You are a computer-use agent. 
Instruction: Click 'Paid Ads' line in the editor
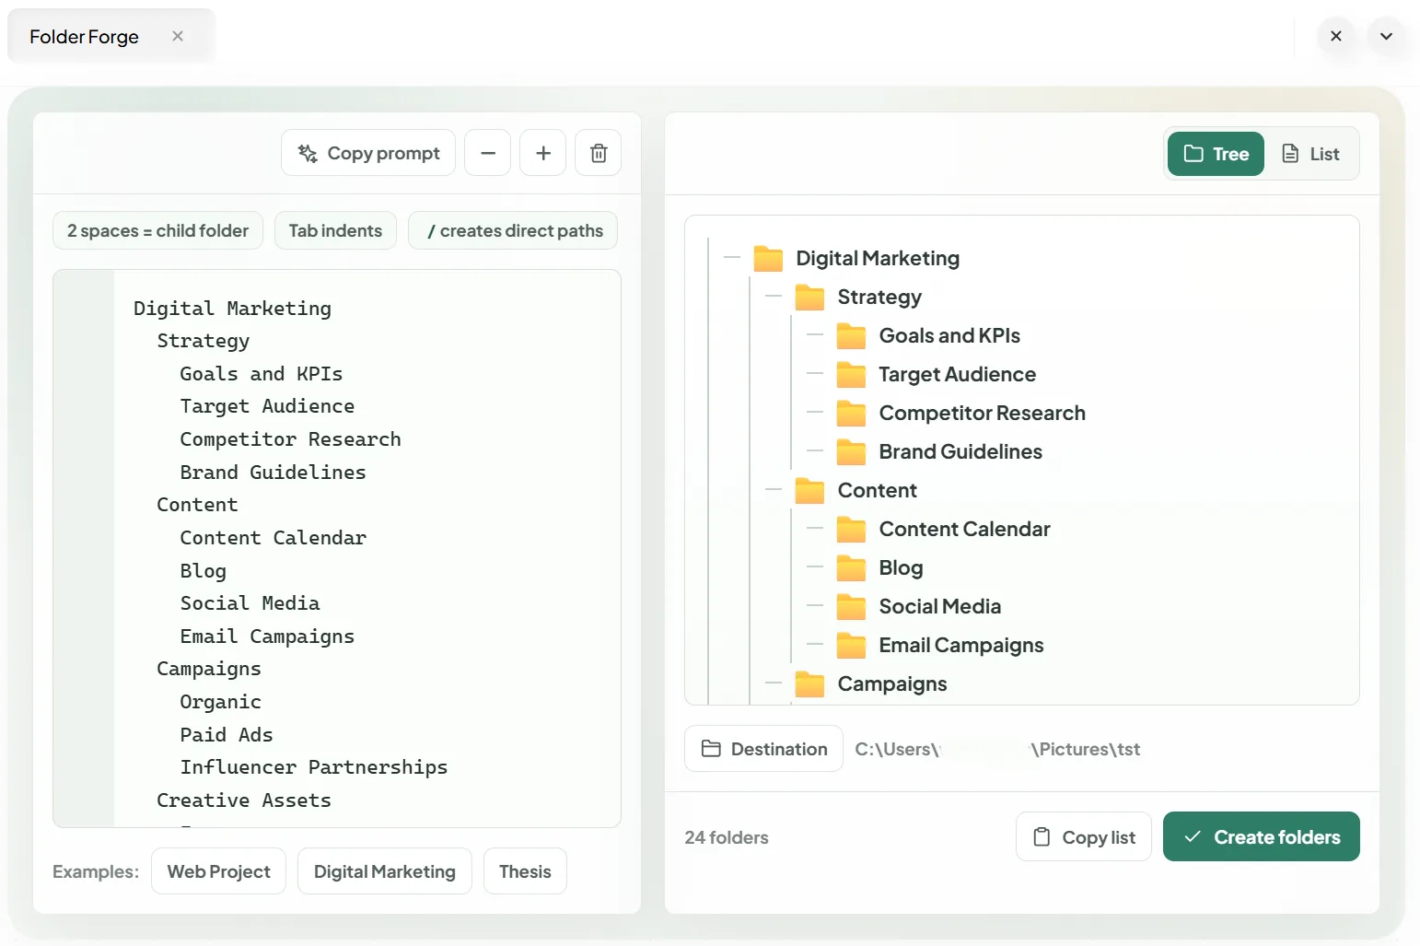tap(227, 735)
